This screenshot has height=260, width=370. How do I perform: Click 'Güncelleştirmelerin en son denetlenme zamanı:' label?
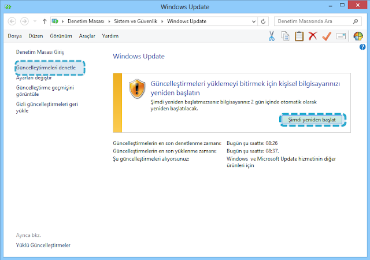click(x=167, y=143)
